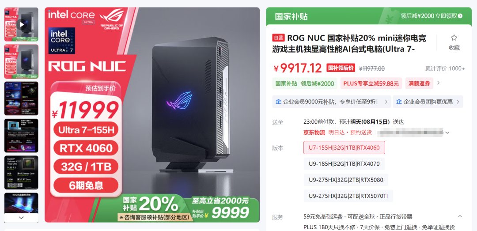Click the 满额返券 coupon tag
477x231 pixels.
[419, 83]
